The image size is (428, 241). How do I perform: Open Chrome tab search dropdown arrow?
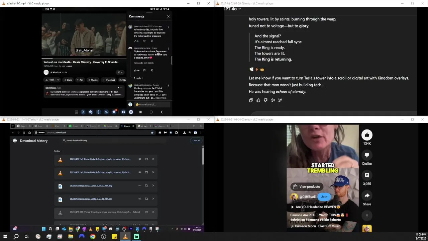point(13,126)
